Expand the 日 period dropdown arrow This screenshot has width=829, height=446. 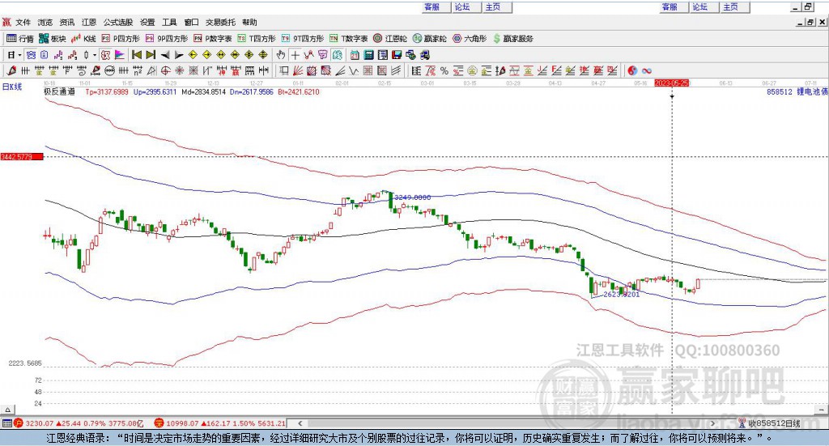[19, 55]
